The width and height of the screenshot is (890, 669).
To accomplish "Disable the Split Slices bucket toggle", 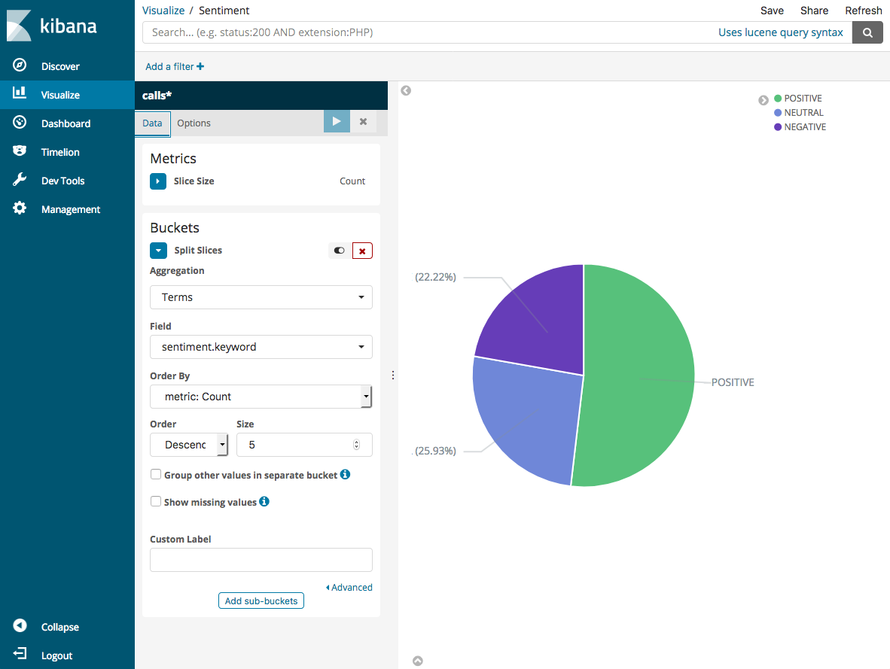I will coord(338,250).
